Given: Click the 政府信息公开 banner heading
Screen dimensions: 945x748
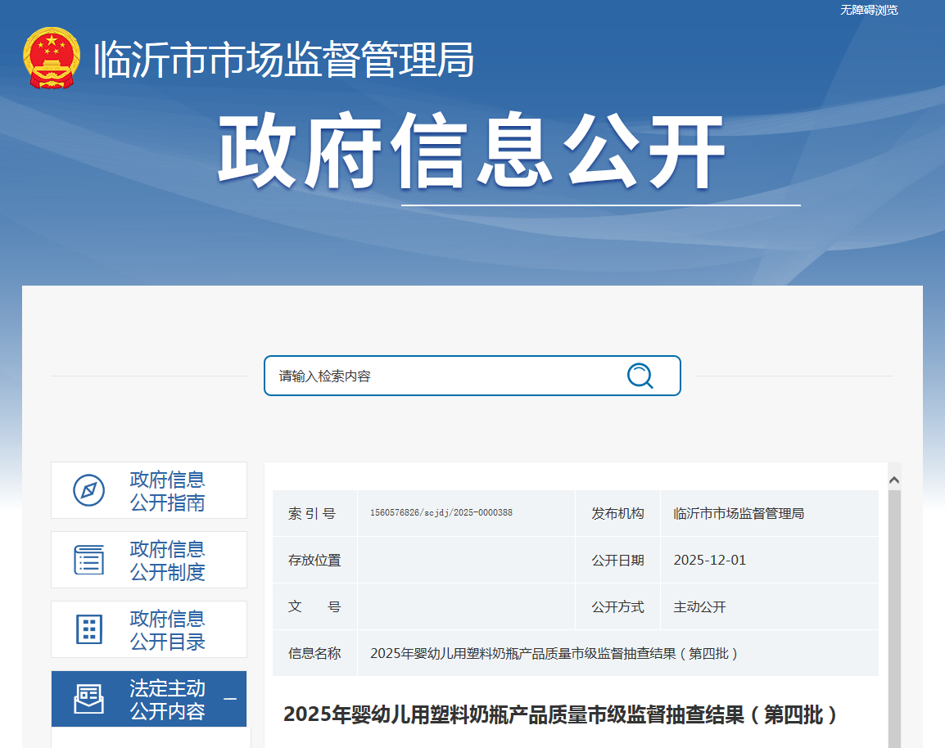Looking at the screenshot, I should point(472,153).
